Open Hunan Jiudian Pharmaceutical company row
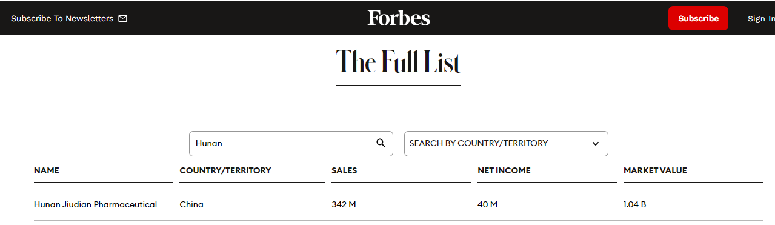Screen dimensions: 775x225 [x=399, y=204]
